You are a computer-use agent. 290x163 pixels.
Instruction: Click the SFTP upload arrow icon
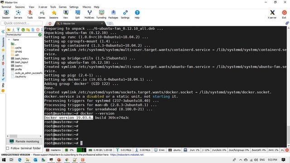pyautogui.click(x=18, y=29)
